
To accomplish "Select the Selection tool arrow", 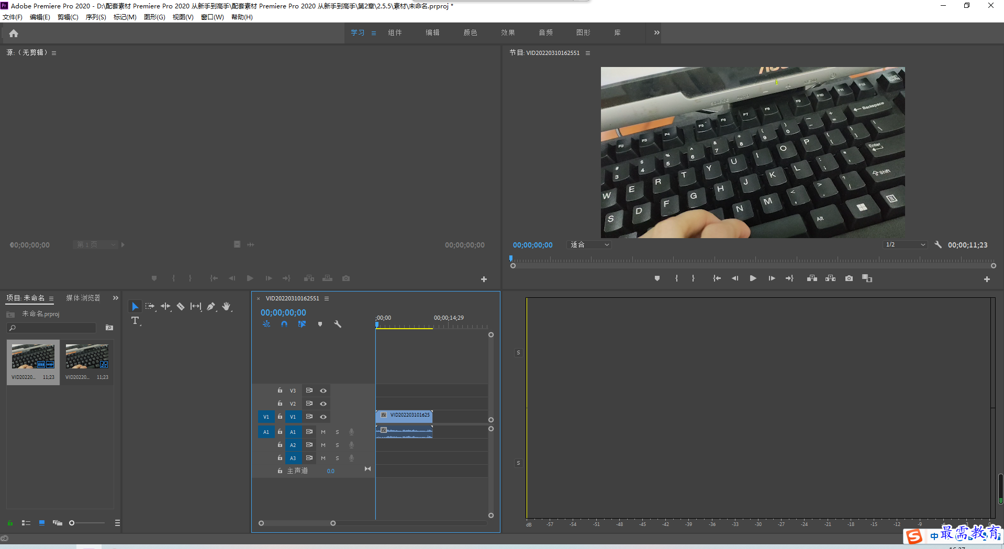I will 135,306.
